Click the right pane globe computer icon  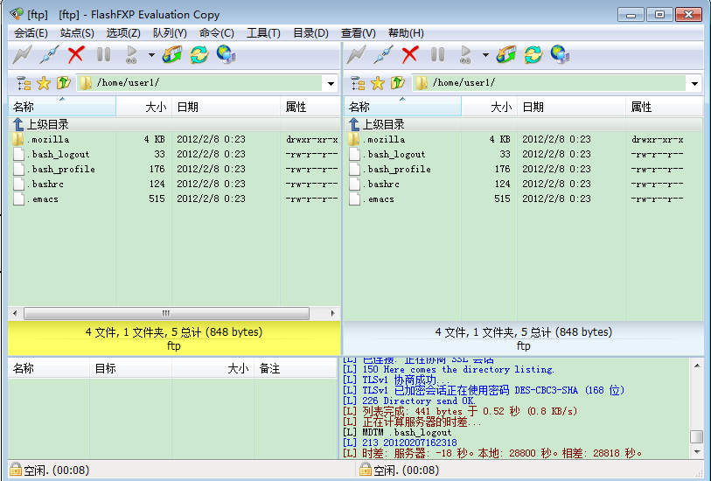click(x=560, y=55)
